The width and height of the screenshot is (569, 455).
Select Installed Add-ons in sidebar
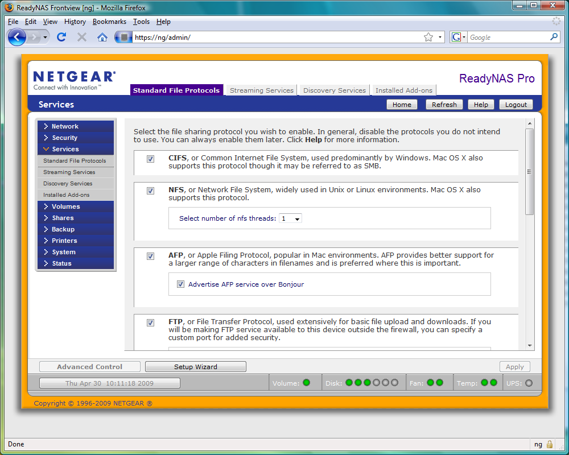coord(76,195)
